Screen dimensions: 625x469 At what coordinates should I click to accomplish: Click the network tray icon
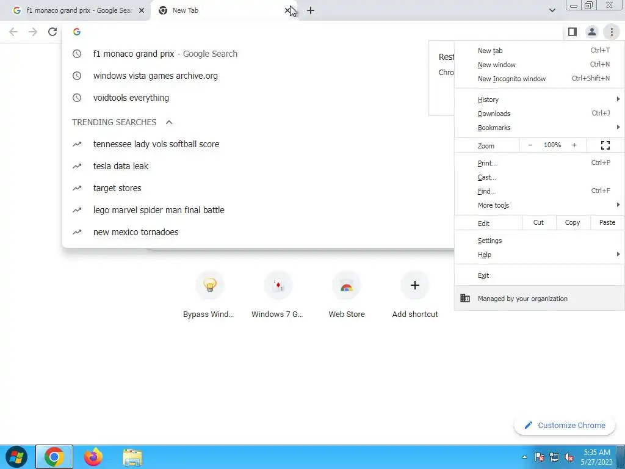554,457
